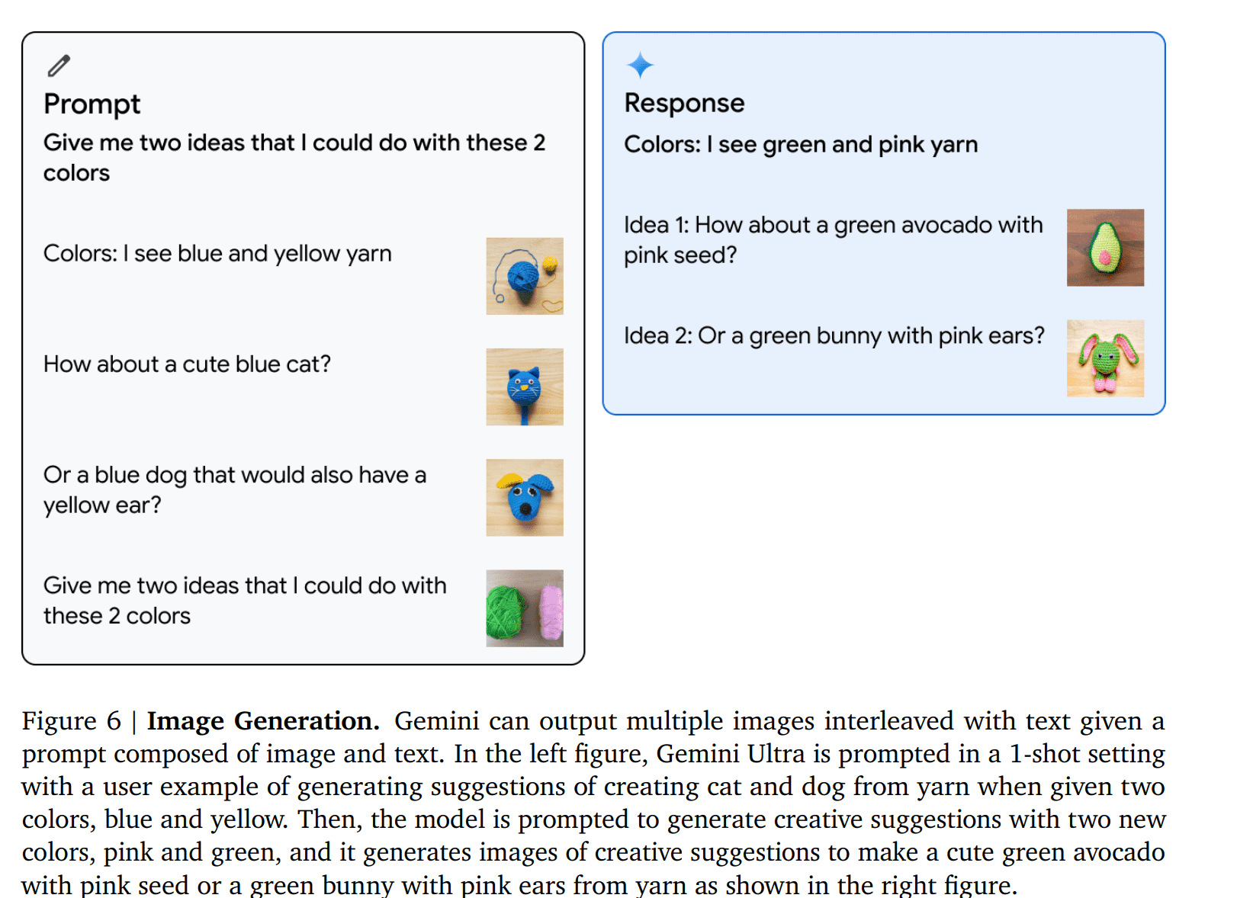Select the Idea 2 green bunny text

(834, 336)
